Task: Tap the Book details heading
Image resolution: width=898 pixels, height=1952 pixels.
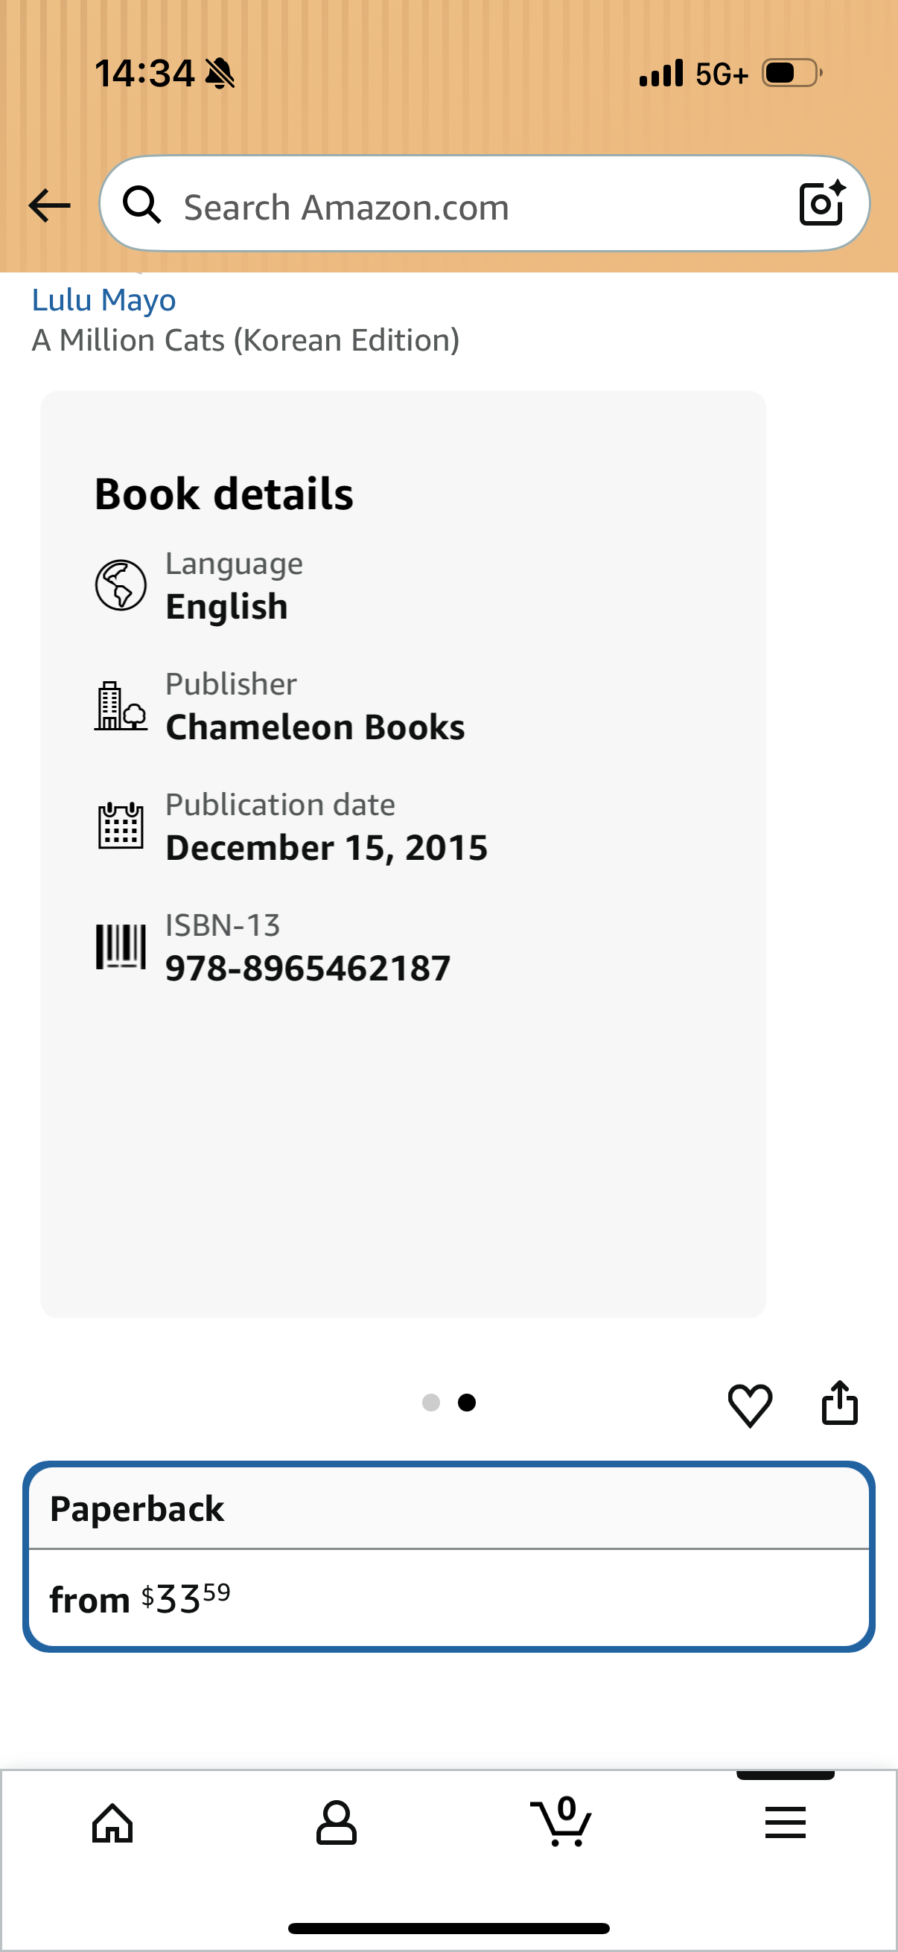Action: (223, 494)
